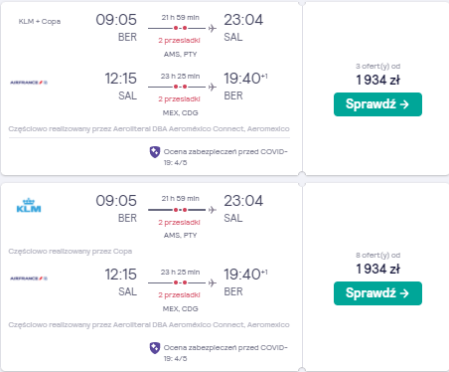Click the COVID-19 safety rating text in first card
449x372 pixels.
click(x=225, y=157)
